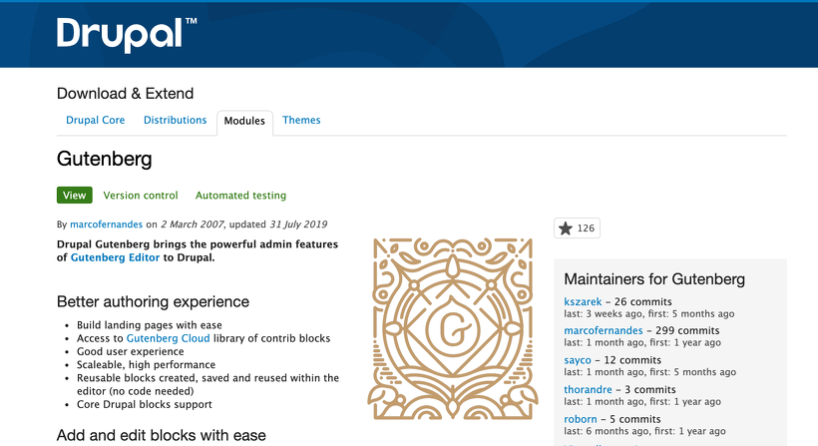Image resolution: width=818 pixels, height=446 pixels.
Task: Open the Automated testing tab
Action: click(x=240, y=196)
